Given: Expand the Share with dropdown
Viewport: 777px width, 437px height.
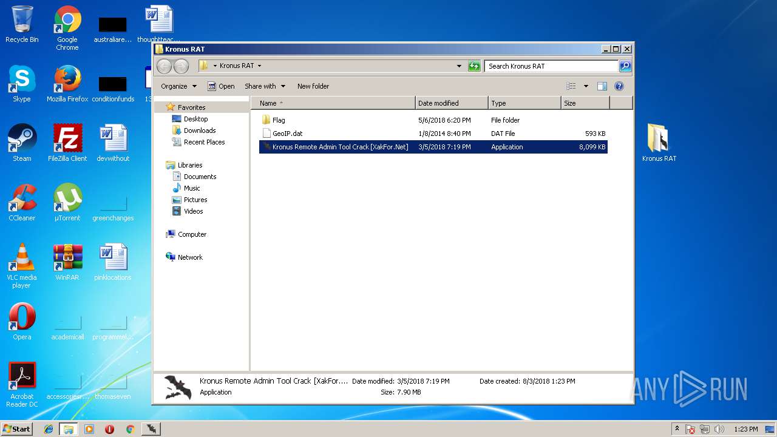Looking at the screenshot, I should click(265, 86).
